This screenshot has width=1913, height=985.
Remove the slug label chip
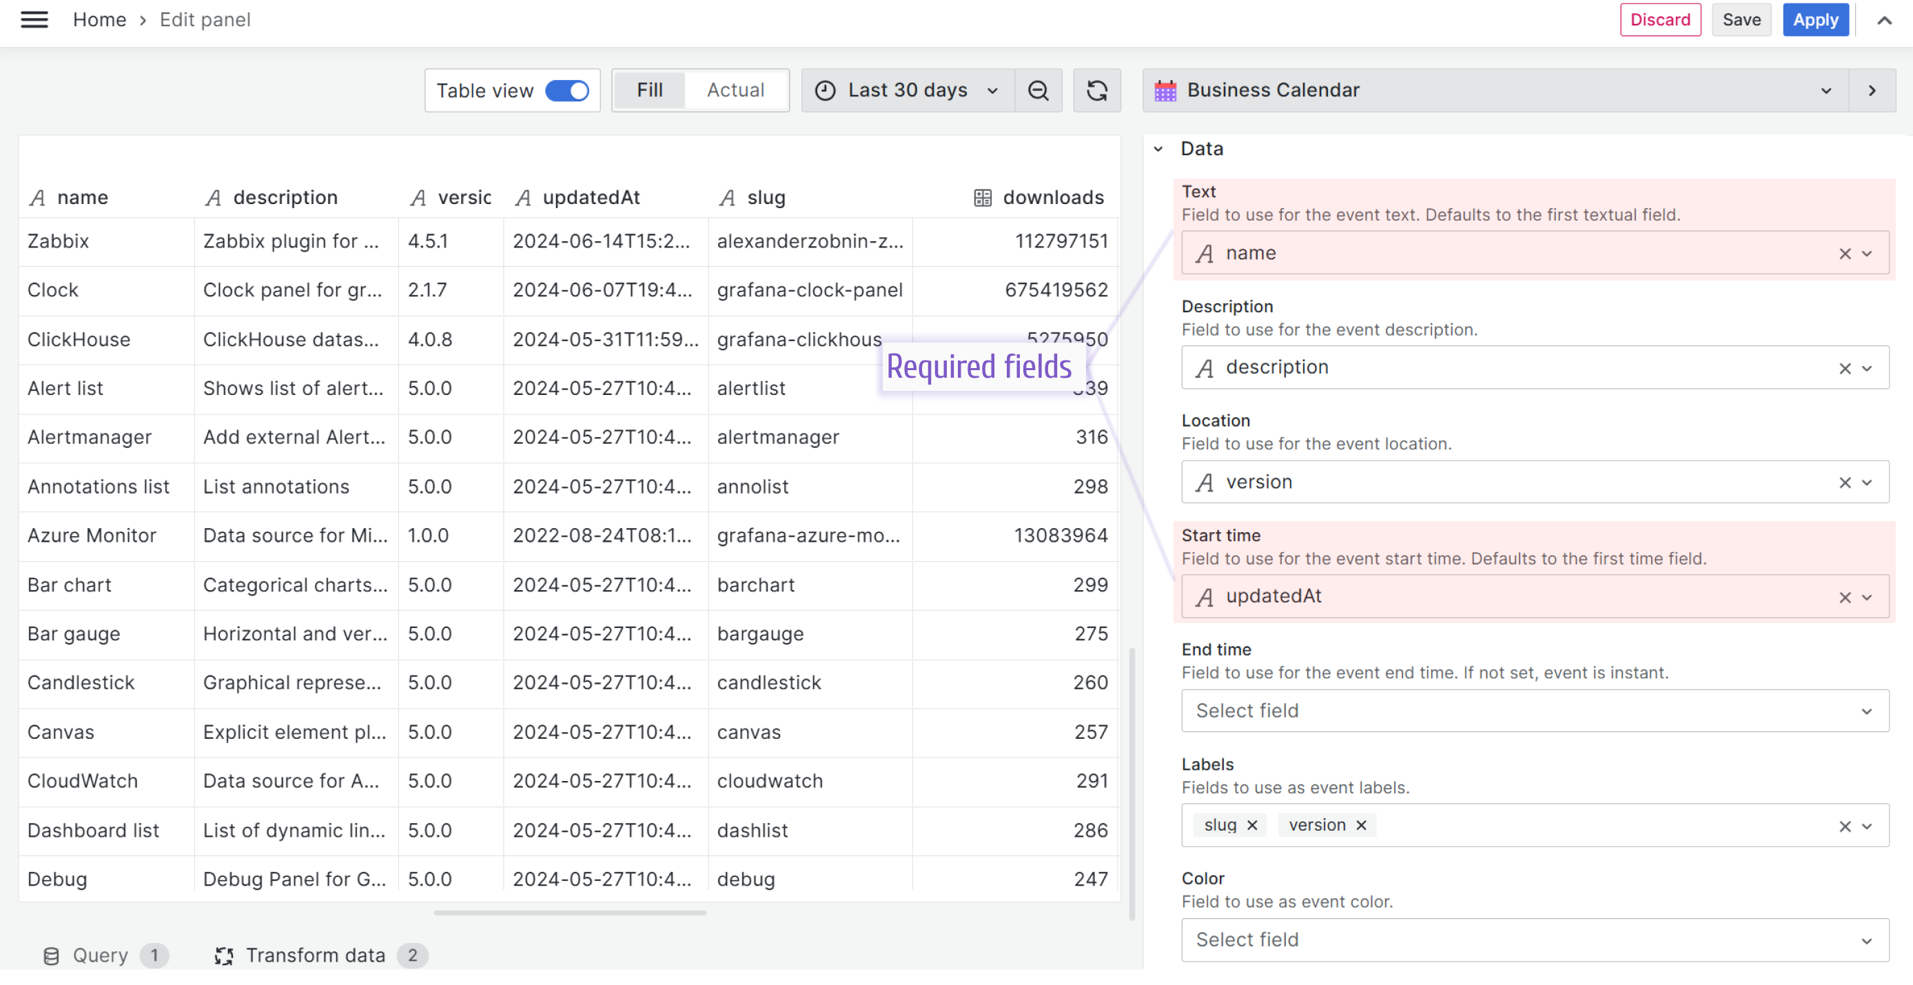1252,824
